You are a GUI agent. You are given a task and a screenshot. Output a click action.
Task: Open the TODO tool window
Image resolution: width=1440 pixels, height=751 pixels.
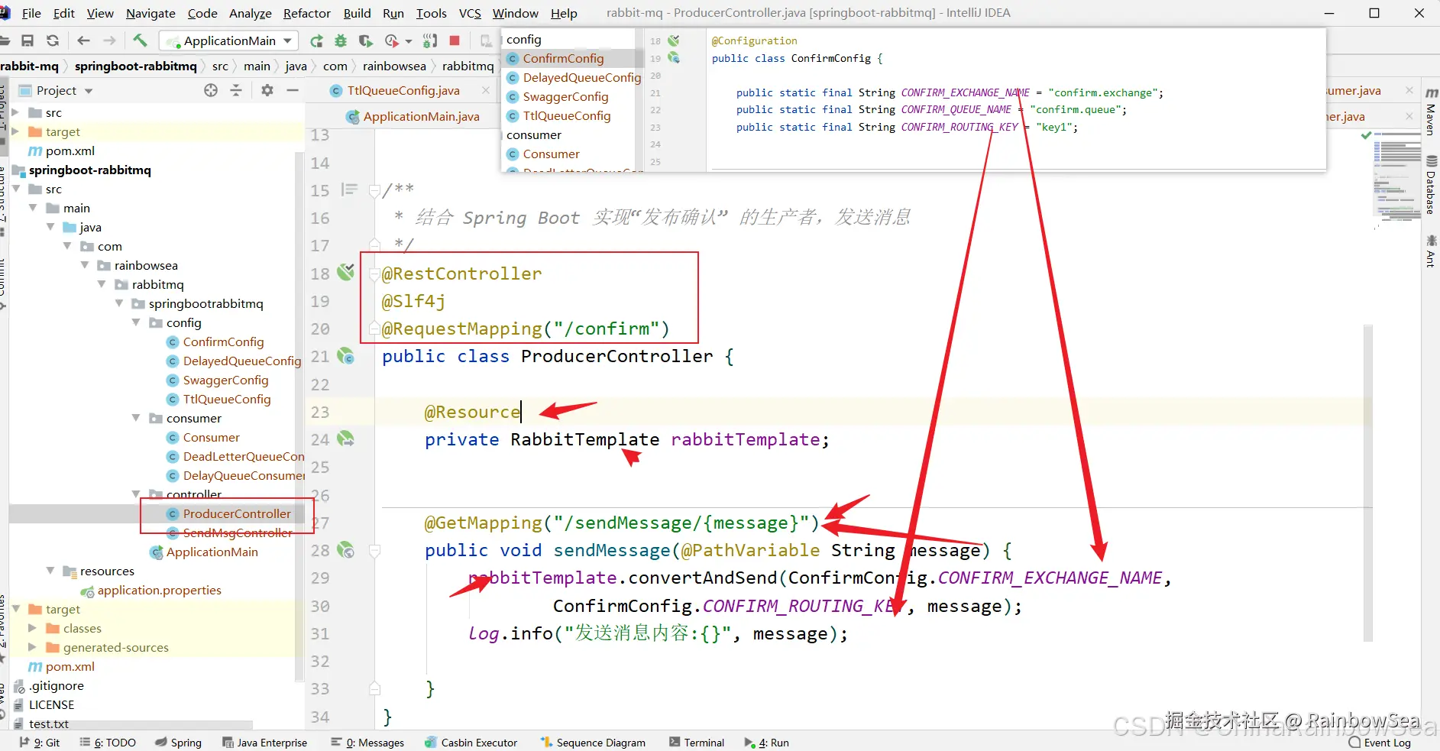108,743
